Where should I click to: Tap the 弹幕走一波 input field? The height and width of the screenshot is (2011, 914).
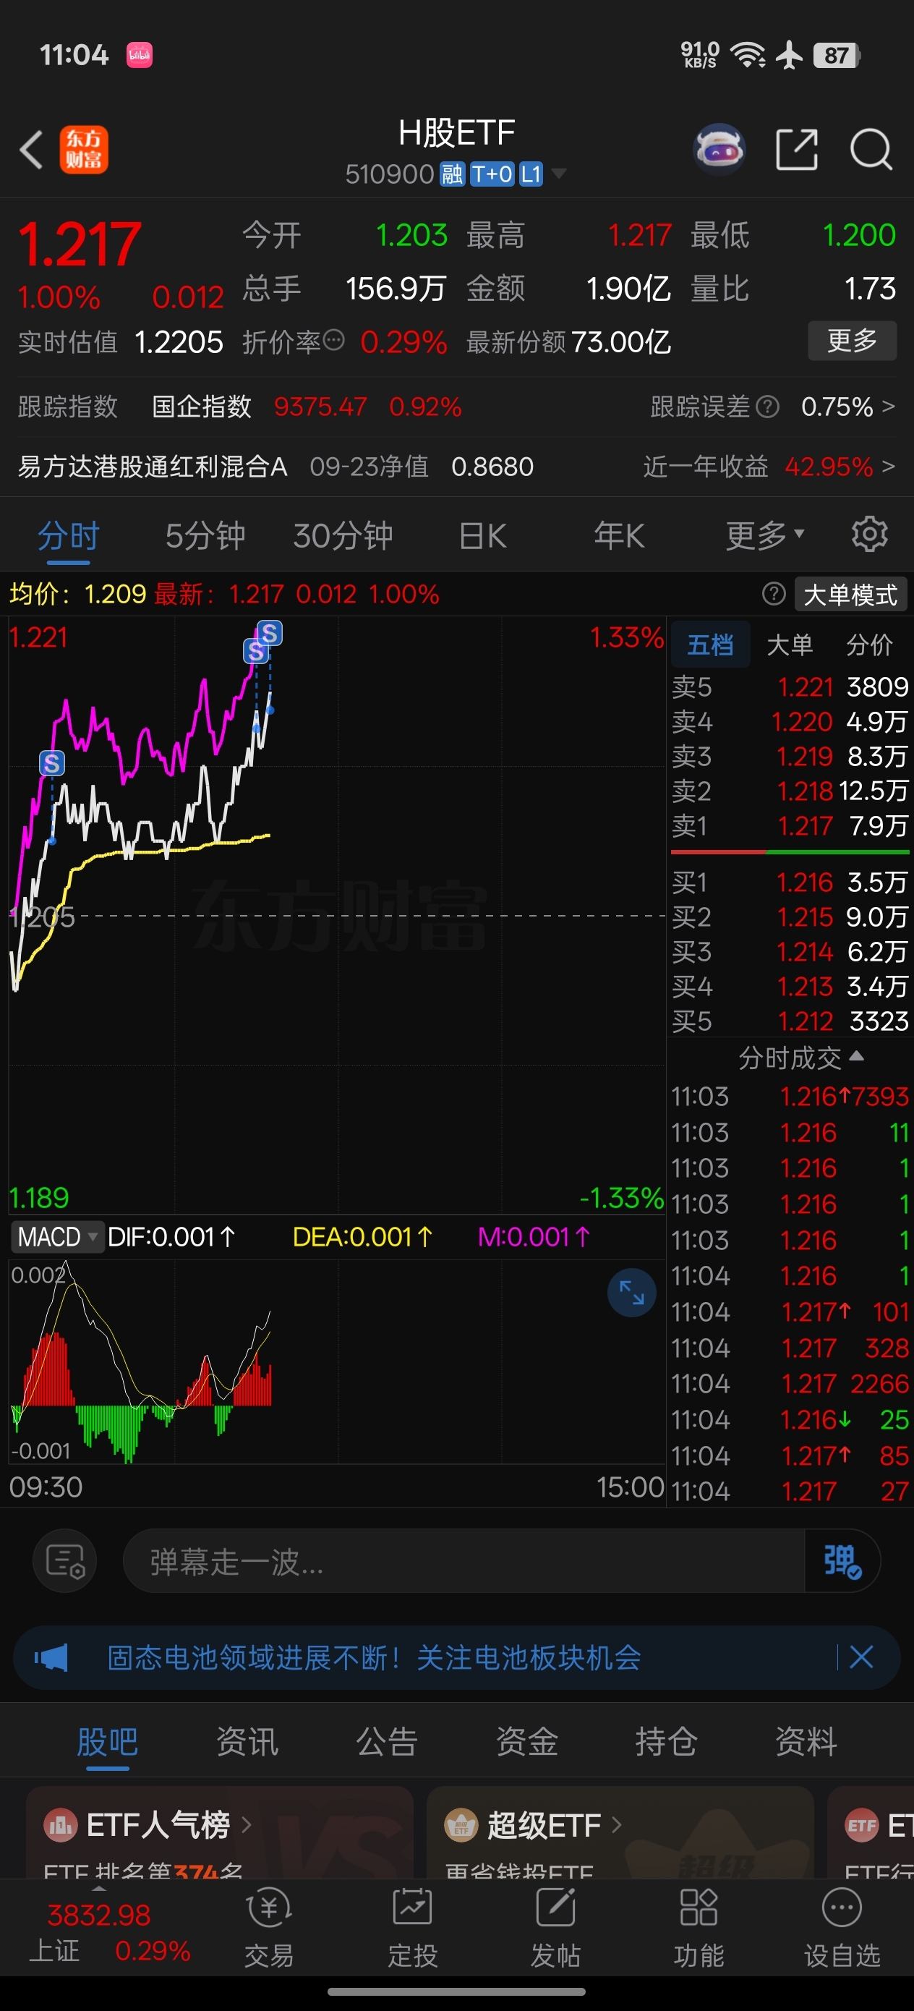464,1561
